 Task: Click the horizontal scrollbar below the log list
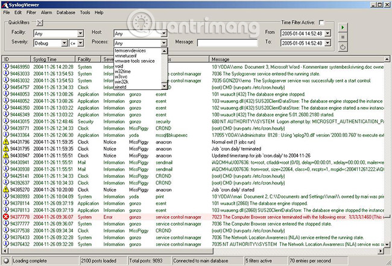point(193,252)
